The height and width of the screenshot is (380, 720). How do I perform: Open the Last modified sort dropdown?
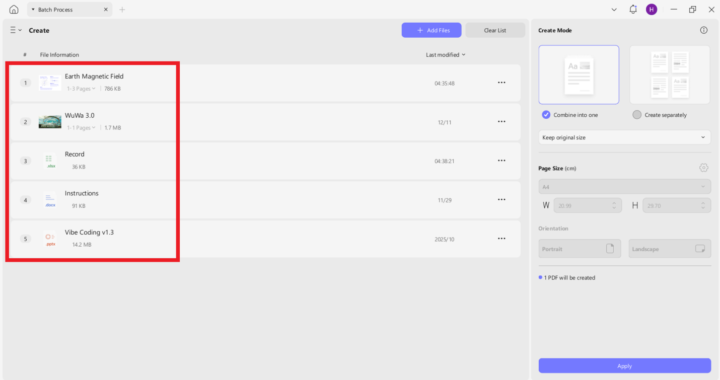446,55
